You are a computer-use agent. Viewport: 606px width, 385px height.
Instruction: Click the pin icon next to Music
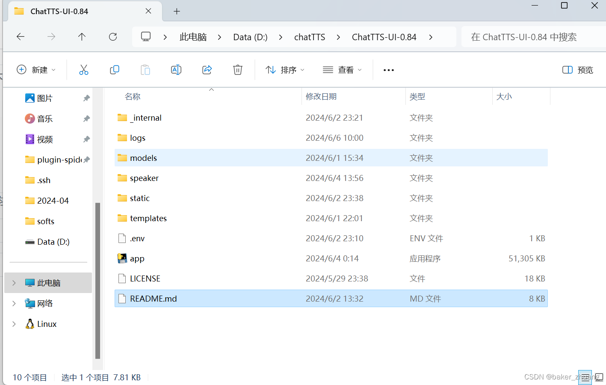pos(86,118)
